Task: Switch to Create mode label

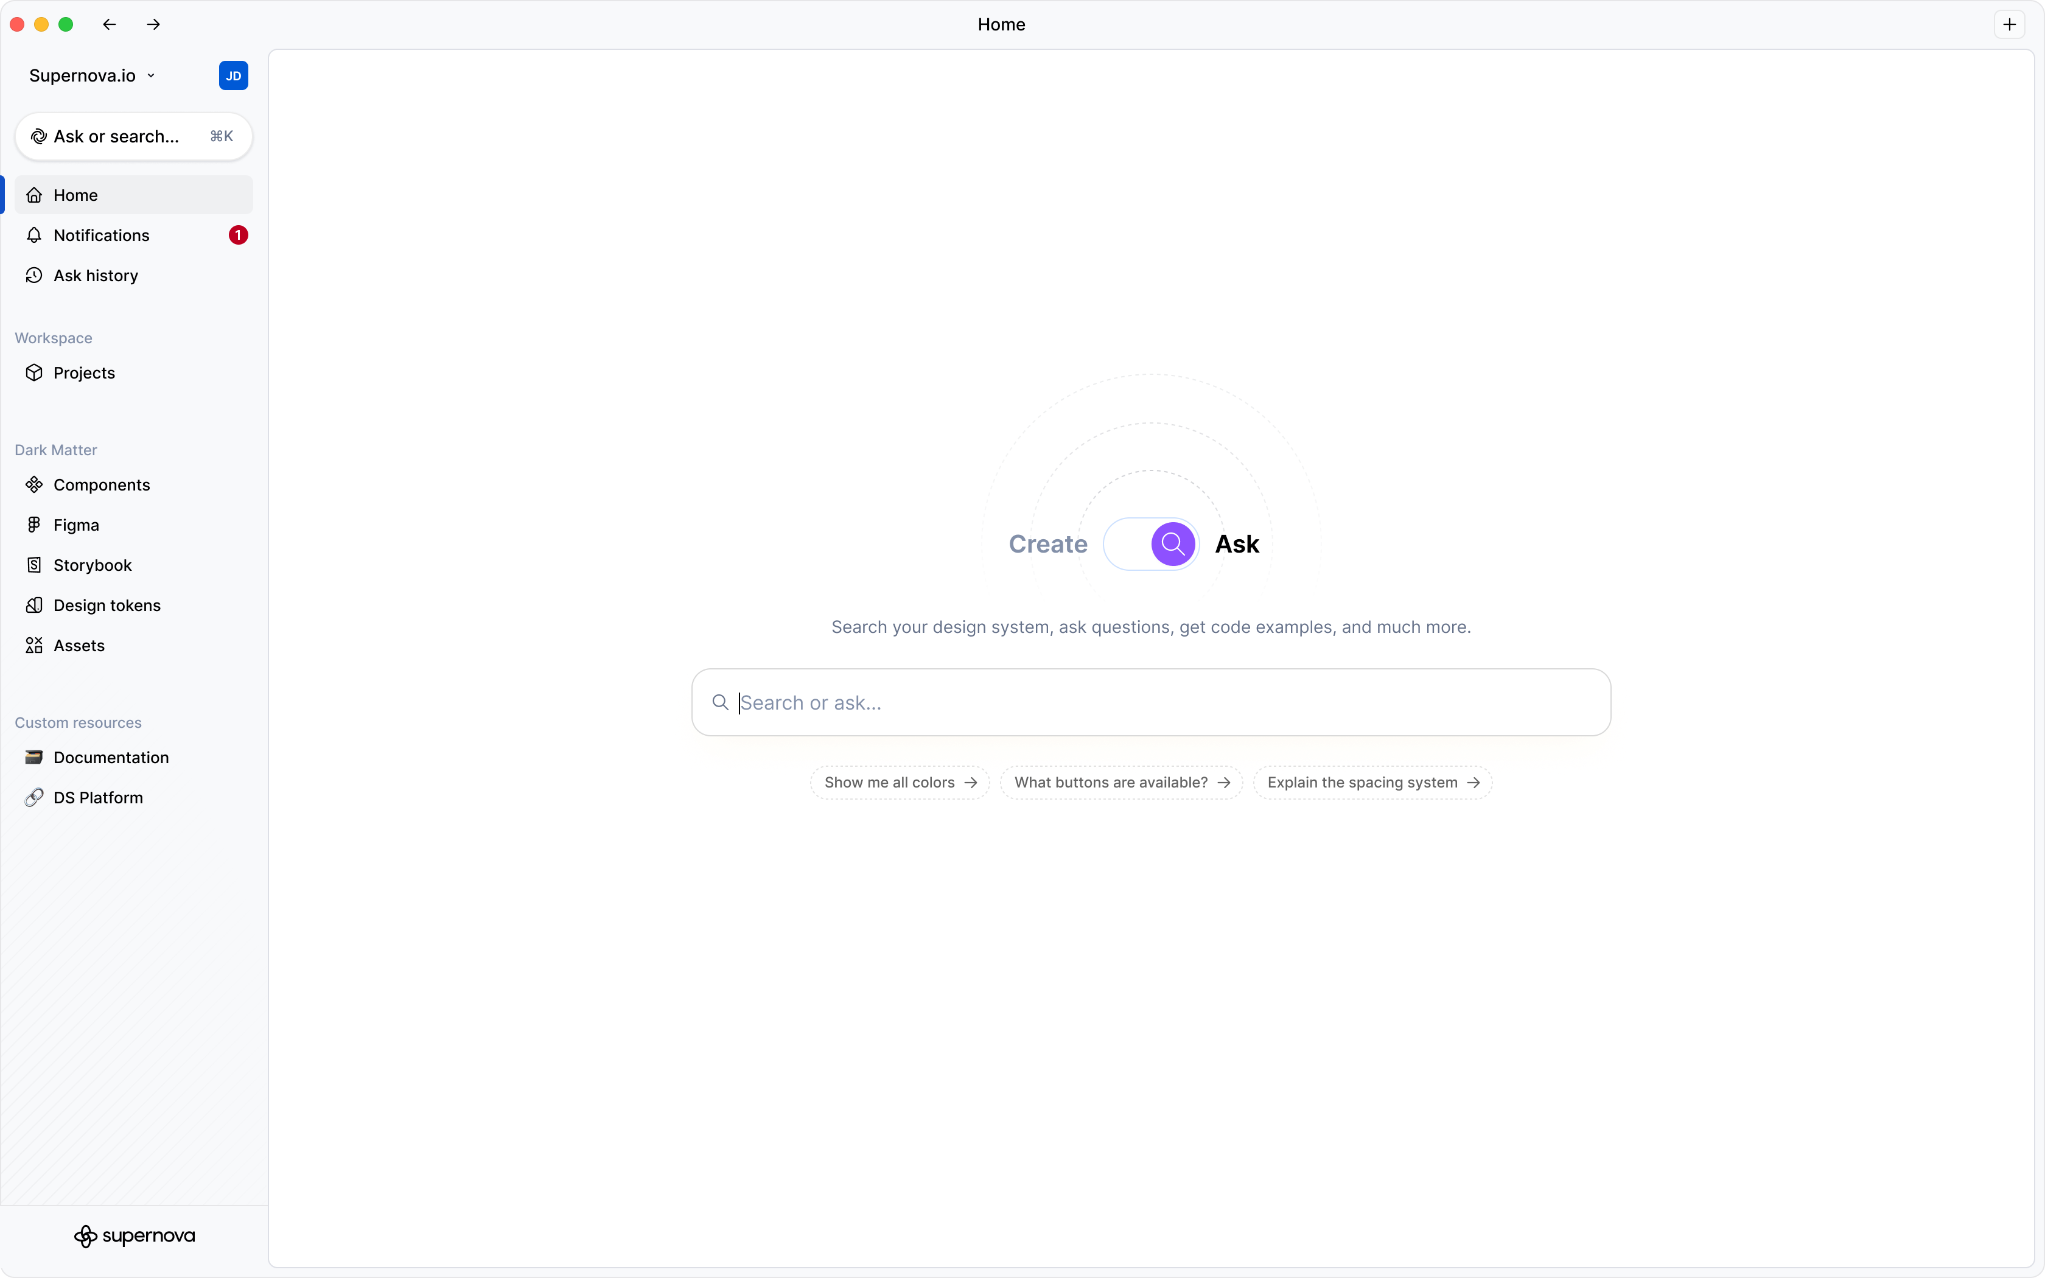Action: point(1047,543)
